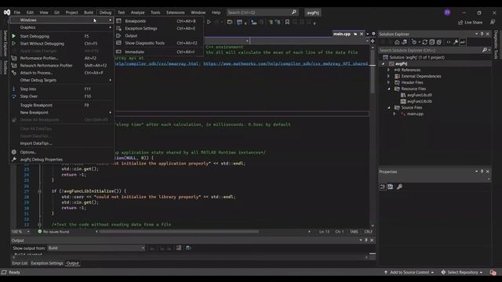Viewport: 502px width, 282px height.
Task: Click the Properties wrench icon in Solution Explorer
Action: point(456,42)
